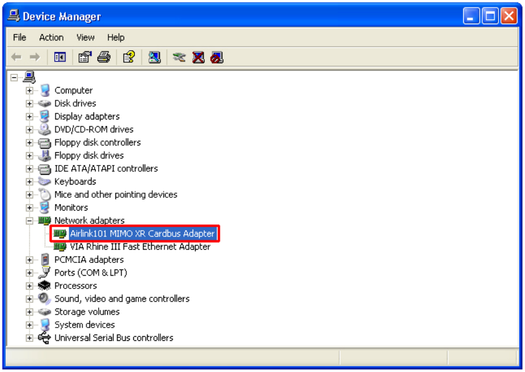
Task: Select VIA Rhine III Fast Ethernet Adapter
Action: point(140,246)
